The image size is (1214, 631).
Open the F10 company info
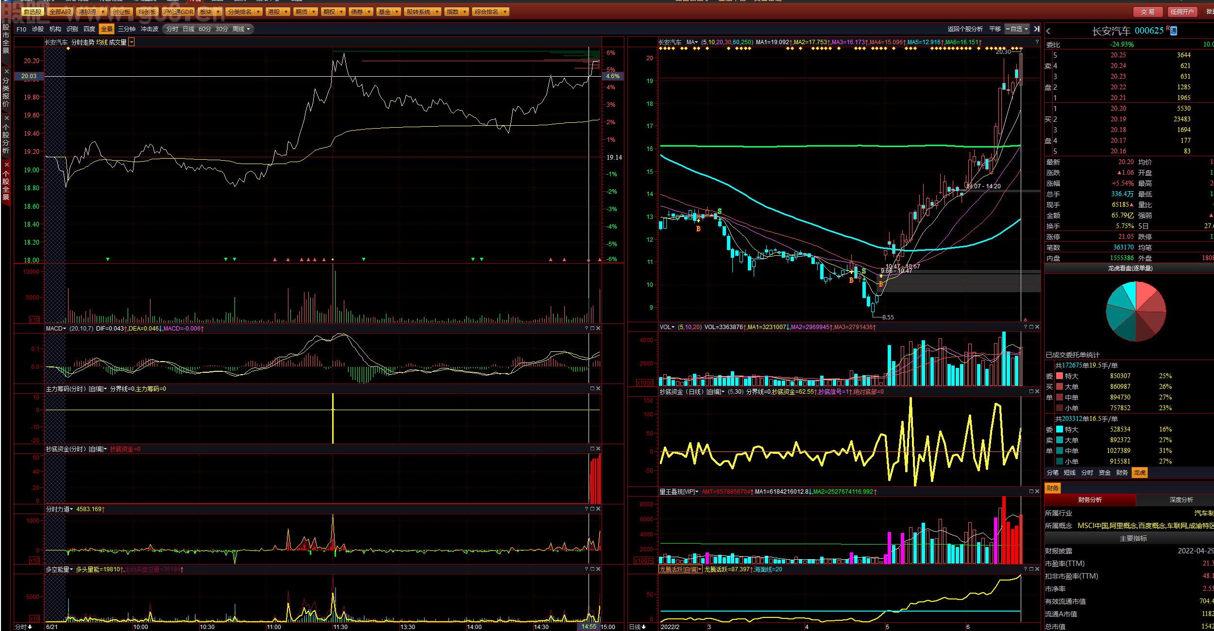click(21, 29)
